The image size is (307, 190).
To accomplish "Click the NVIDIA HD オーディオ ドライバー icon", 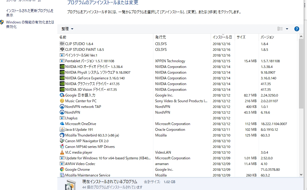I will [62, 66].
